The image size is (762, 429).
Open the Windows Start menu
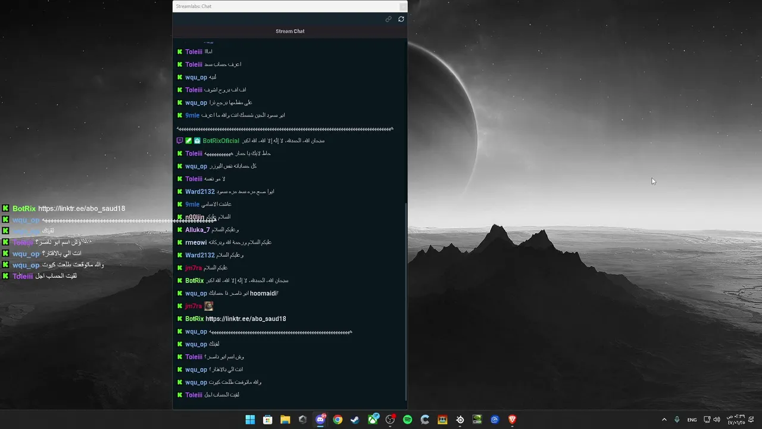(250, 419)
